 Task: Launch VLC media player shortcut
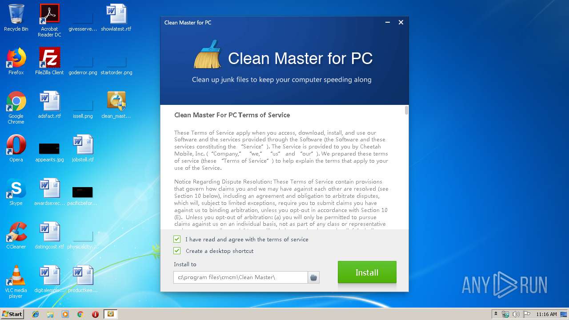(x=16, y=282)
